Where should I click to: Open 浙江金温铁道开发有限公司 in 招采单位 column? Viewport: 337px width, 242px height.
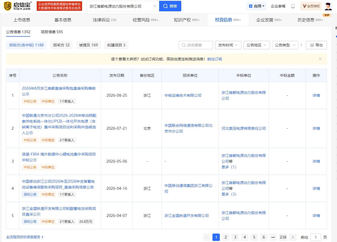click(x=187, y=216)
